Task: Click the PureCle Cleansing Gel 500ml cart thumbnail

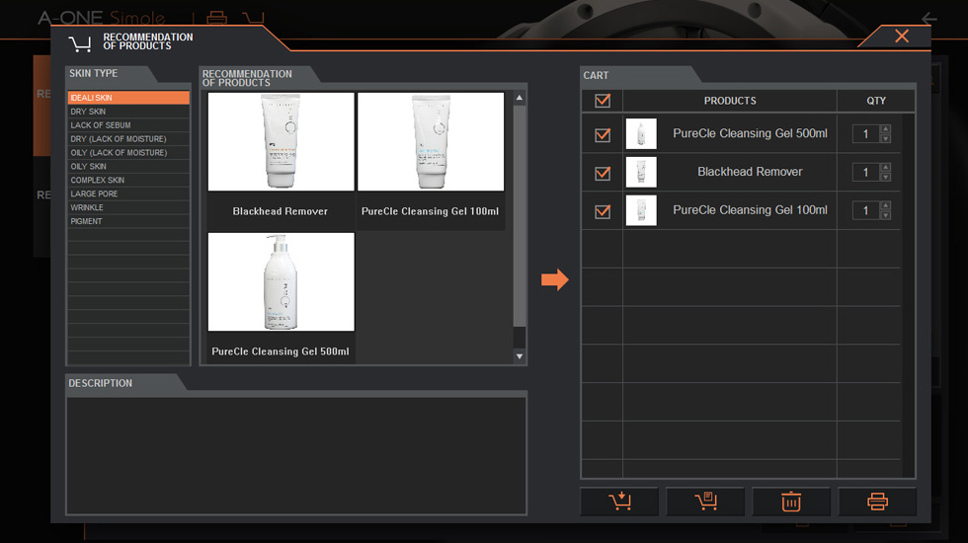Action: (x=641, y=134)
